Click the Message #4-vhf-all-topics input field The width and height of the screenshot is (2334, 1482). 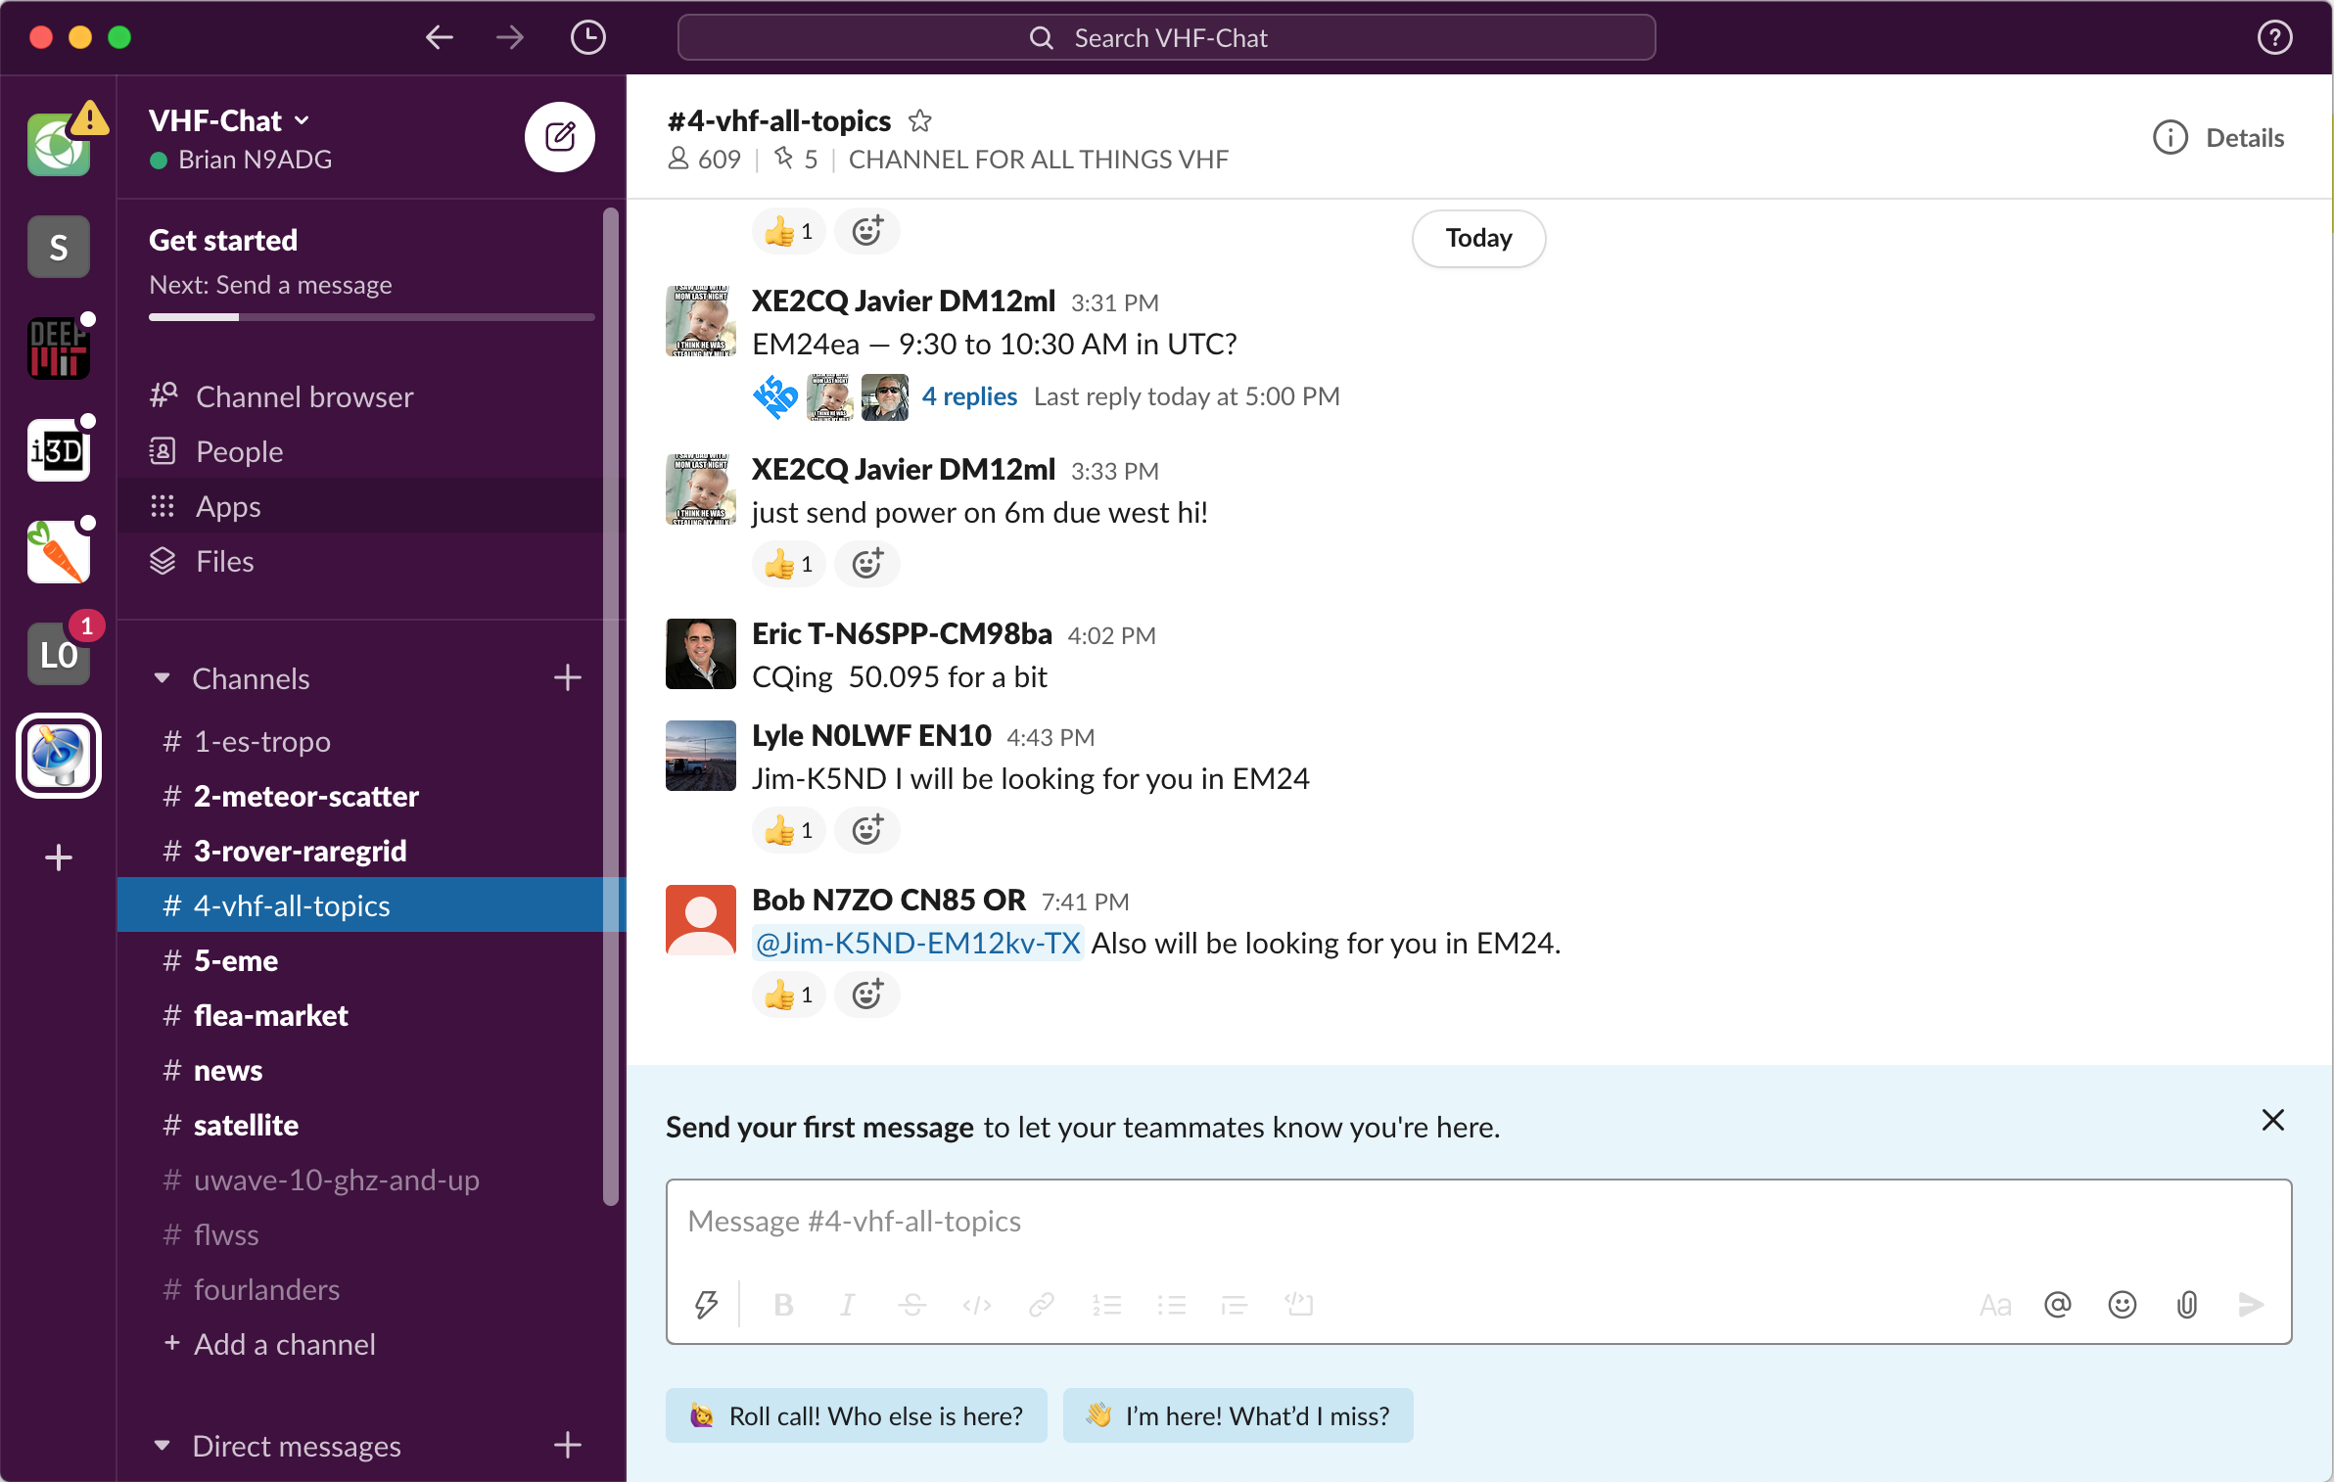click(1476, 1222)
